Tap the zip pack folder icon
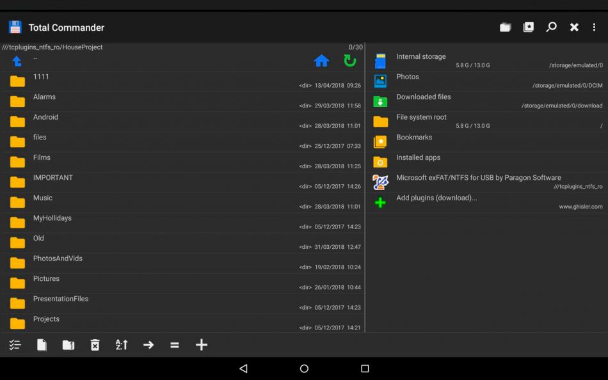This screenshot has width=608, height=380. click(68, 345)
